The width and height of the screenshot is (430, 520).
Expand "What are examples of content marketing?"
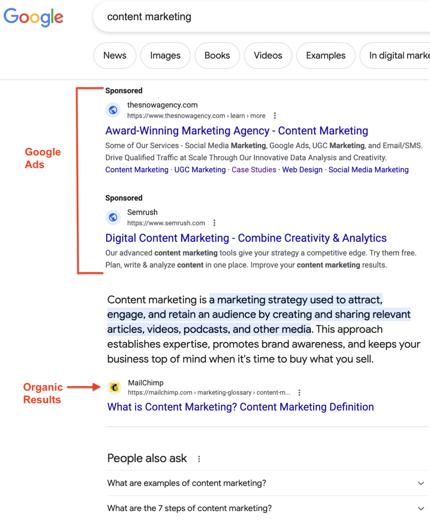tap(267, 483)
